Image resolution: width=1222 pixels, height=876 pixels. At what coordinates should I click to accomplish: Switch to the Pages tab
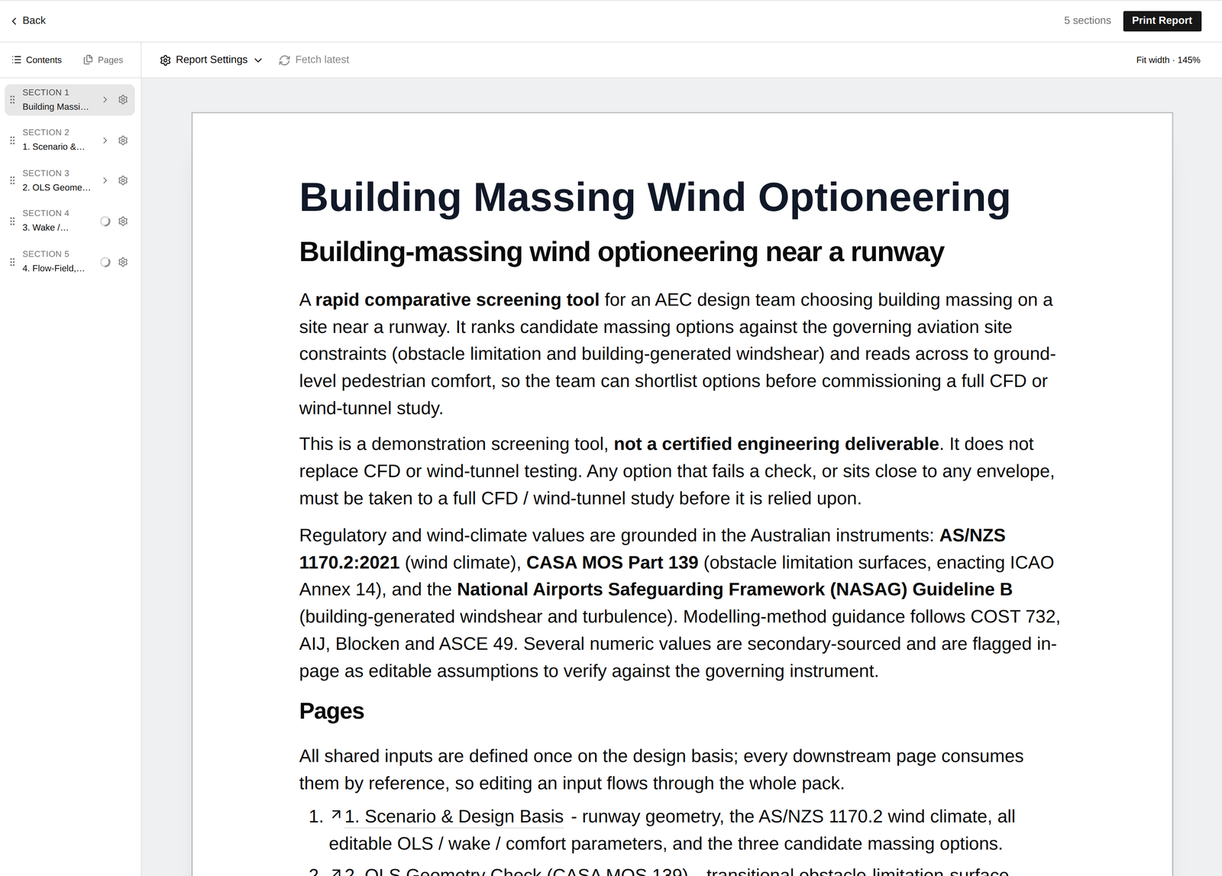pos(103,60)
